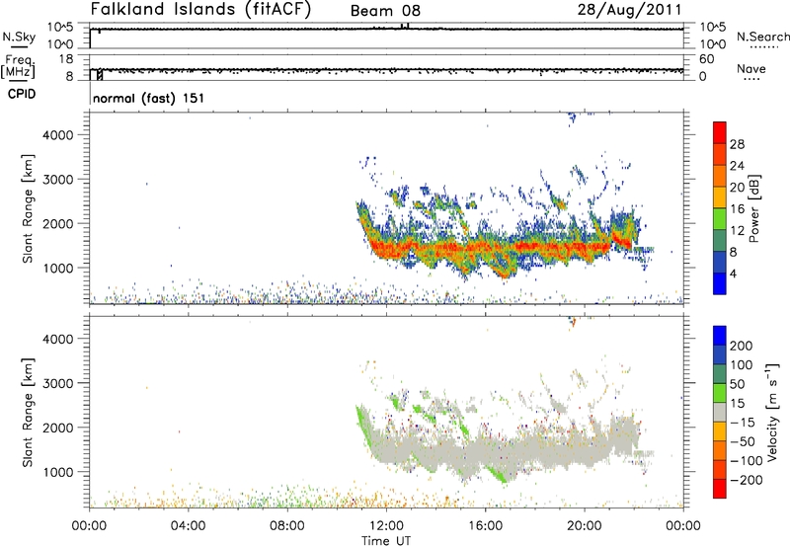Click the 'Velocity [m s-1]' color bar label

[772, 413]
